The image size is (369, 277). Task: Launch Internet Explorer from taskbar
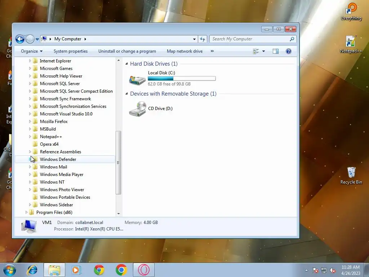coord(32,270)
